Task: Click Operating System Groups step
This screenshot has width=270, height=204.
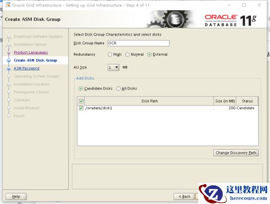Action: [x=37, y=76]
